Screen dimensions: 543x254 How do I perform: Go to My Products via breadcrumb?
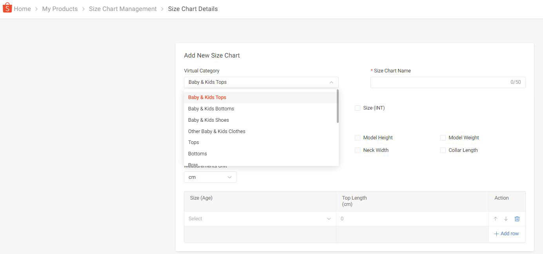[59, 8]
